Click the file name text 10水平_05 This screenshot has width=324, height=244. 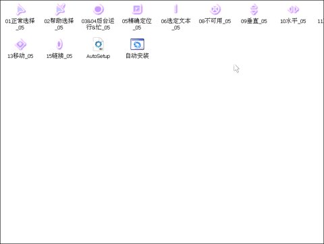pyautogui.click(x=293, y=21)
